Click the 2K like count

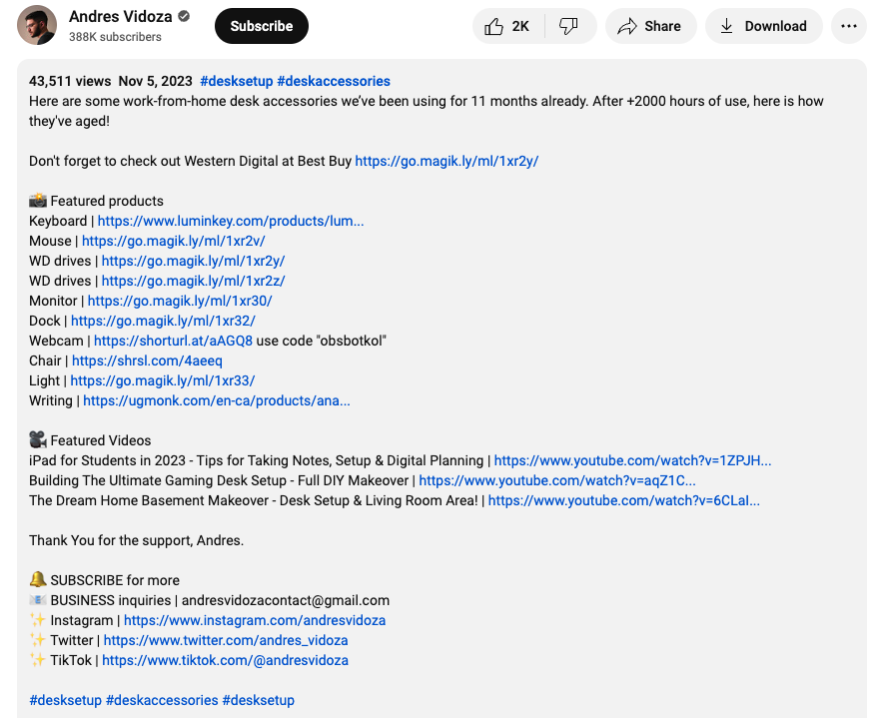click(x=520, y=27)
